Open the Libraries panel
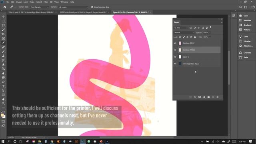 245,41
